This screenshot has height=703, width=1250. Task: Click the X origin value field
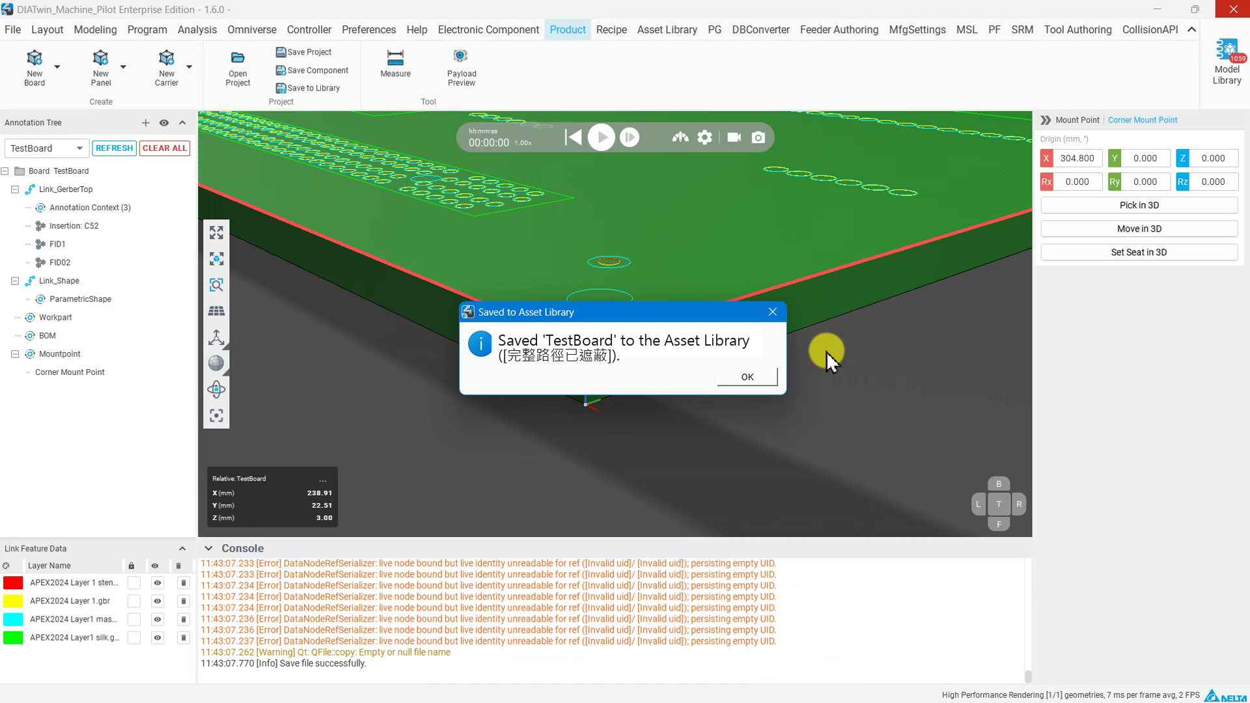click(1077, 158)
